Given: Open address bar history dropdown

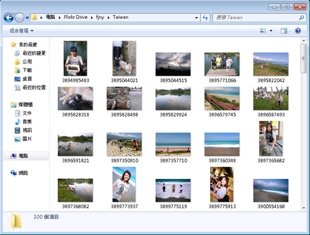Looking at the screenshot, I should point(196,18).
